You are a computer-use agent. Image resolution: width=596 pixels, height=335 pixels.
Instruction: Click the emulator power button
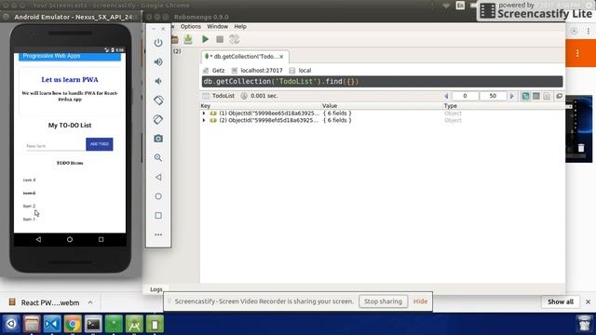[158, 43]
